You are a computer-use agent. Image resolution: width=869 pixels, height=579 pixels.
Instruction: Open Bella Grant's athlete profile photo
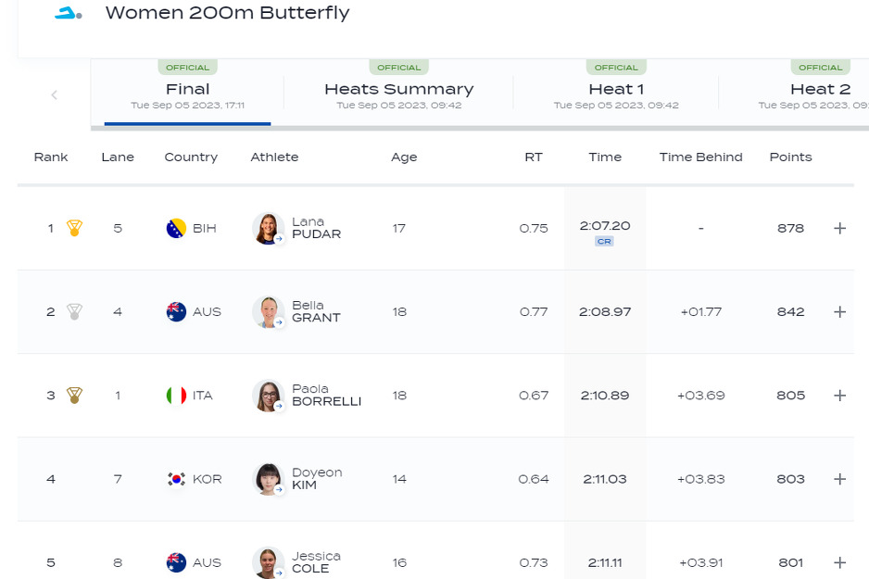269,312
